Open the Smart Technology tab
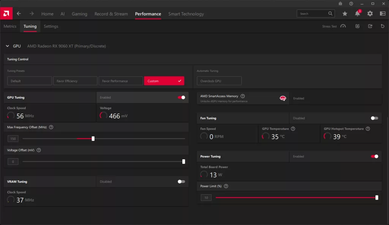The height and width of the screenshot is (225, 389). pos(186,14)
